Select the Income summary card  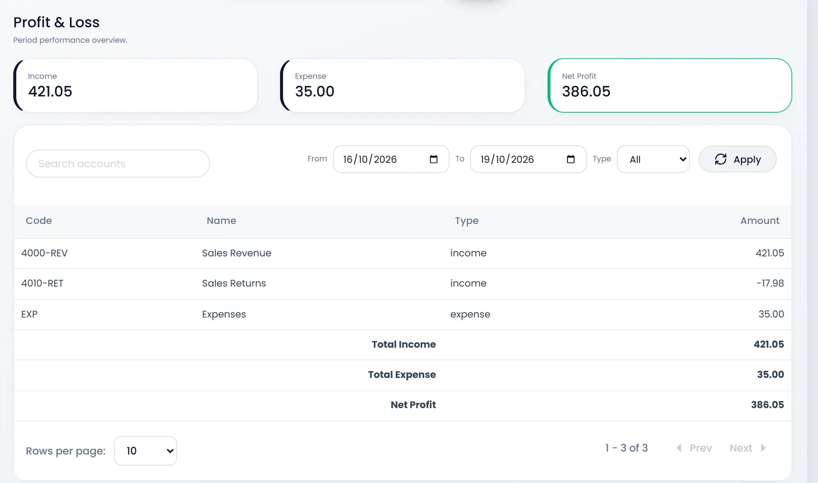135,85
